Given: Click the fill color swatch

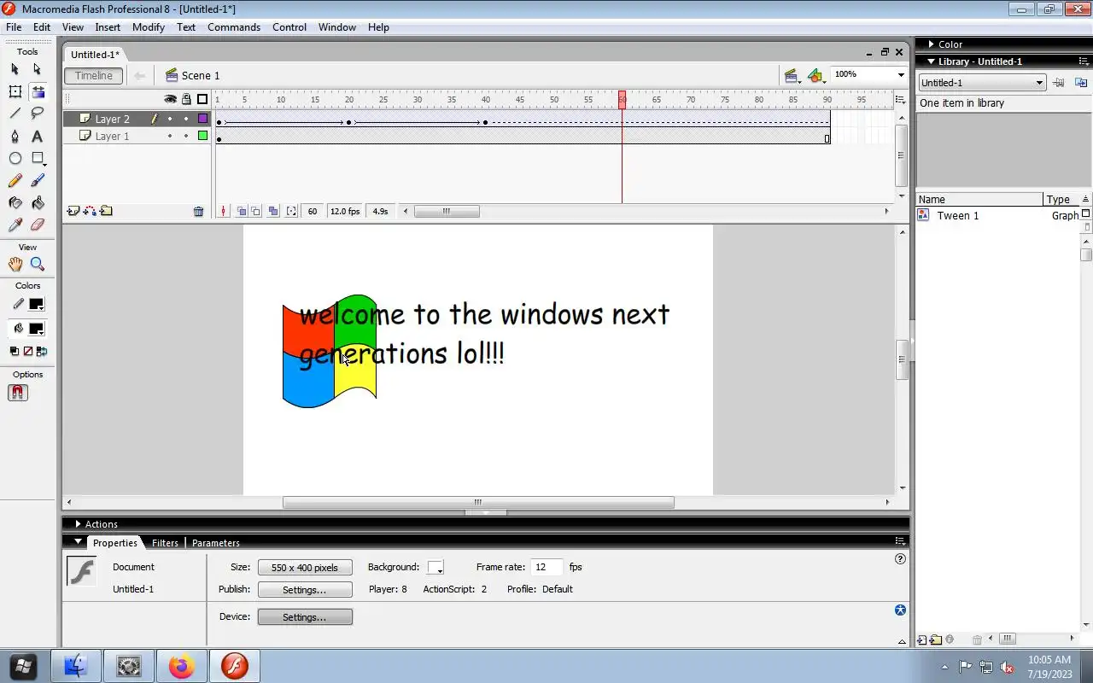Looking at the screenshot, I should pyautogui.click(x=36, y=329).
